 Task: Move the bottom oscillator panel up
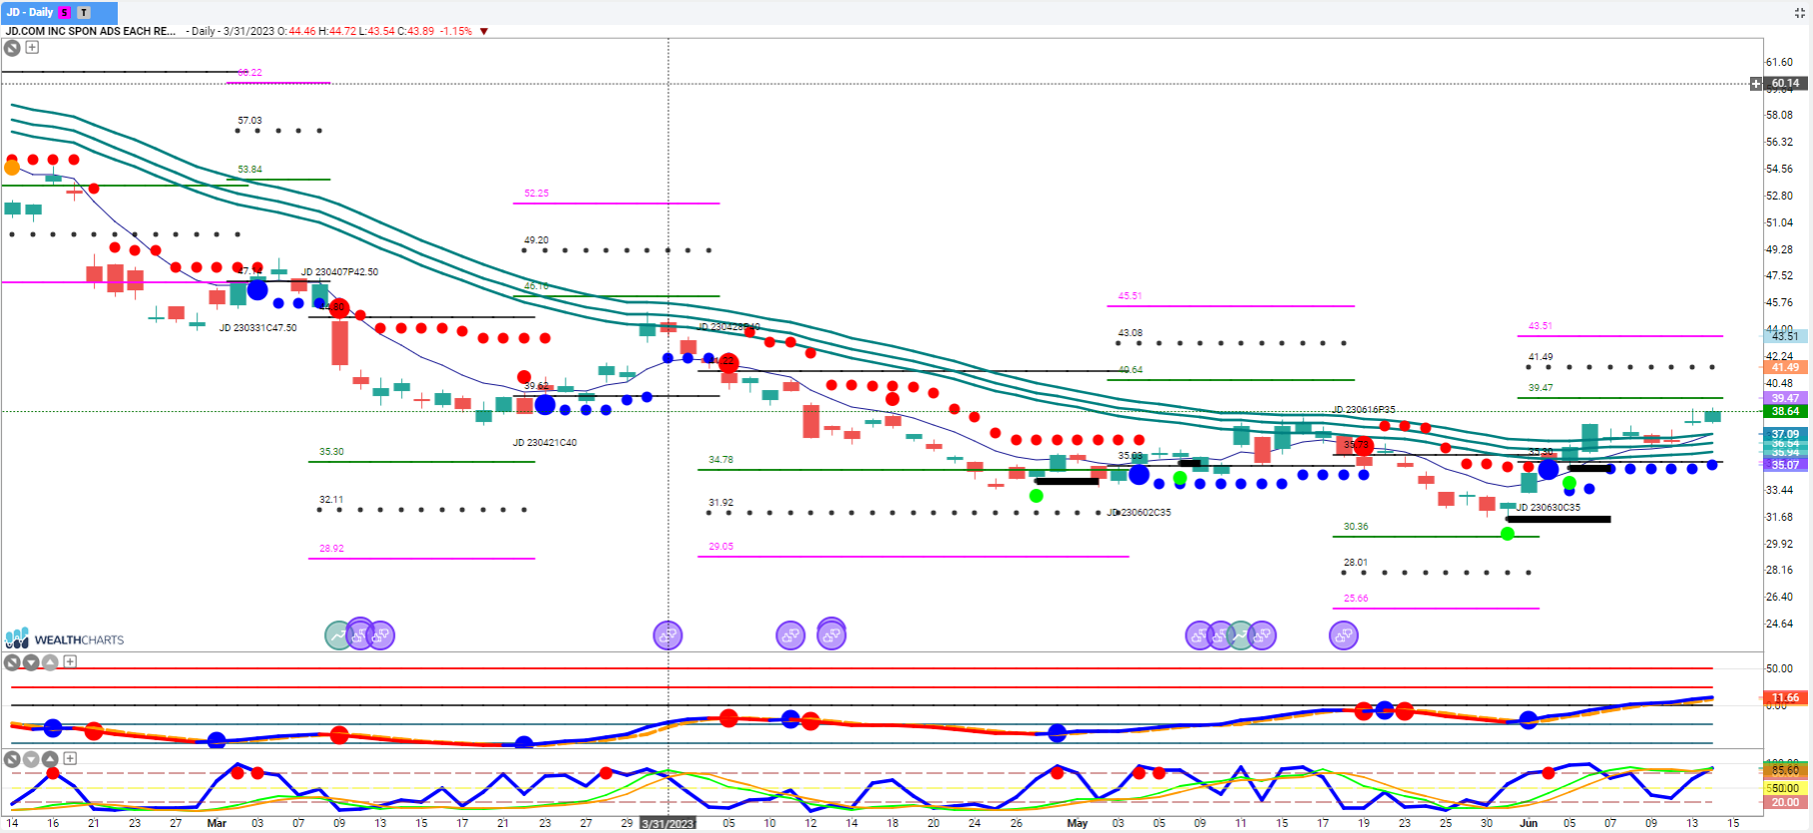tap(50, 759)
